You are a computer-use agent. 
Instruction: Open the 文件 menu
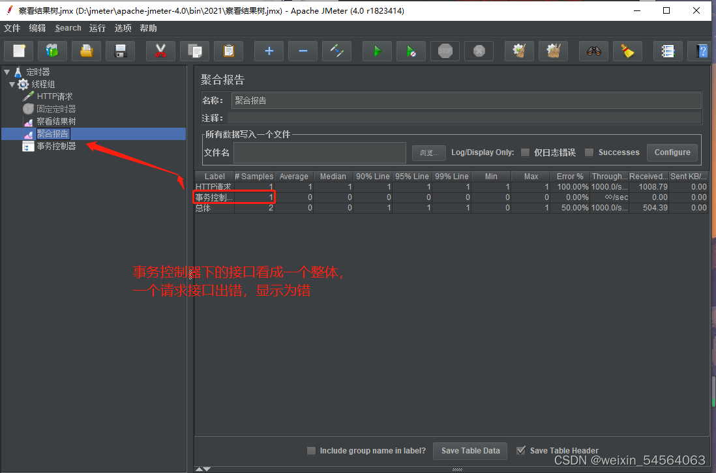pos(12,28)
